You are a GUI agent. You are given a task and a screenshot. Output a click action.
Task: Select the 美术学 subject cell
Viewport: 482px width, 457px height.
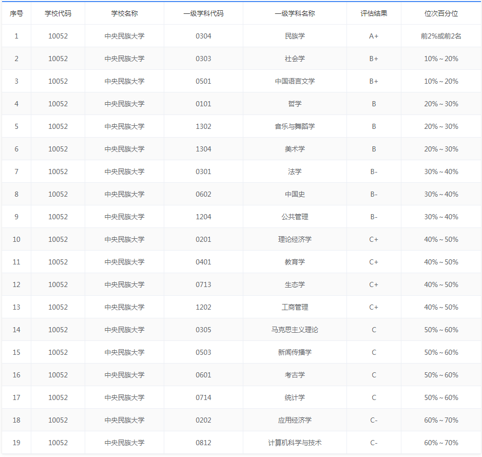click(295, 149)
